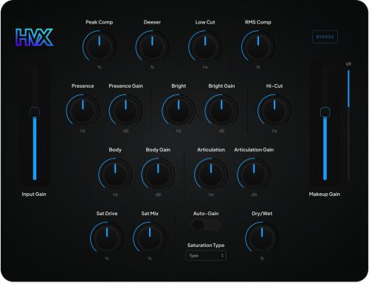Click the Bright Gain dB value field

(221, 131)
